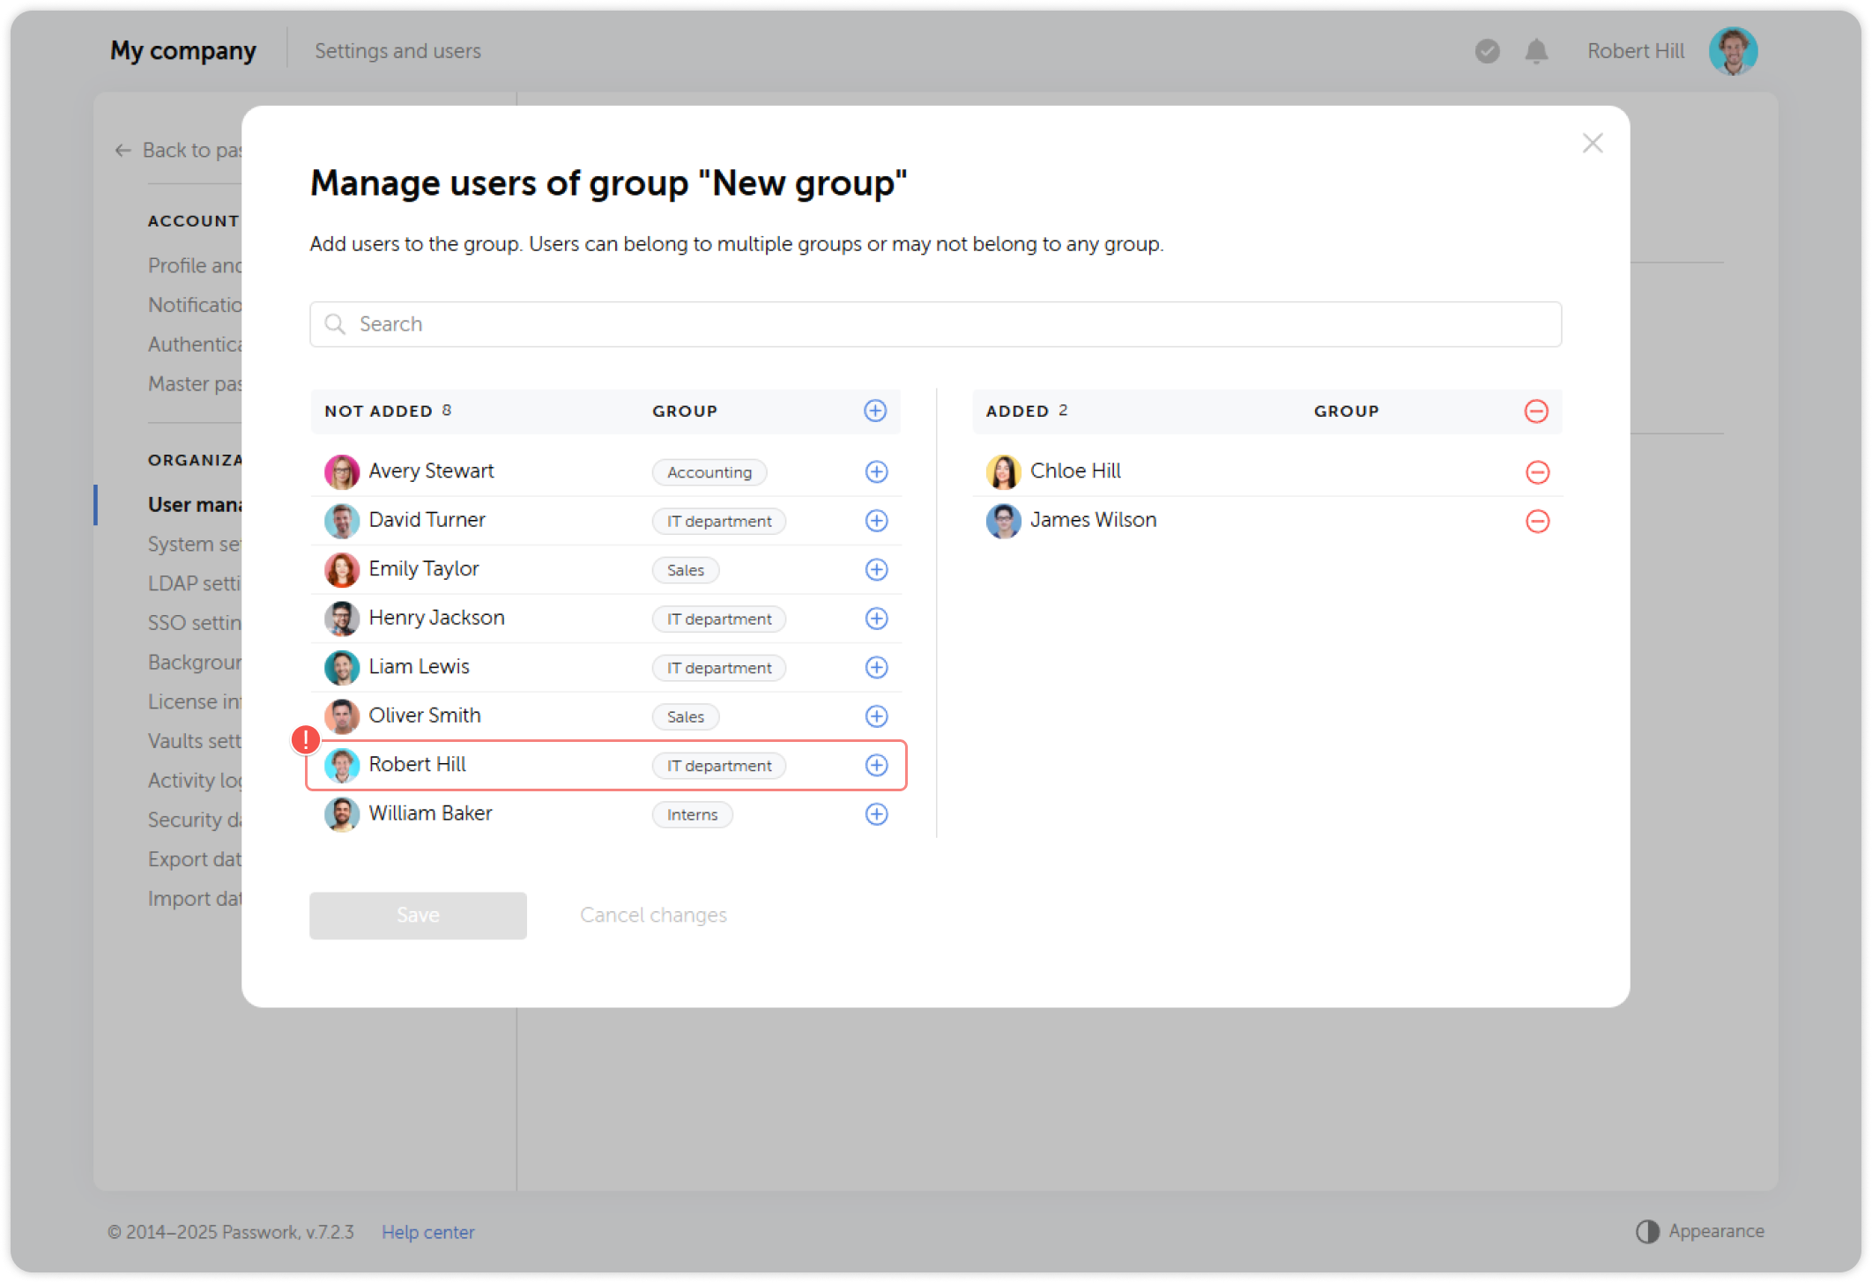Add all users with the header plus icon
This screenshot has height=1283, width=1872.
(x=874, y=411)
